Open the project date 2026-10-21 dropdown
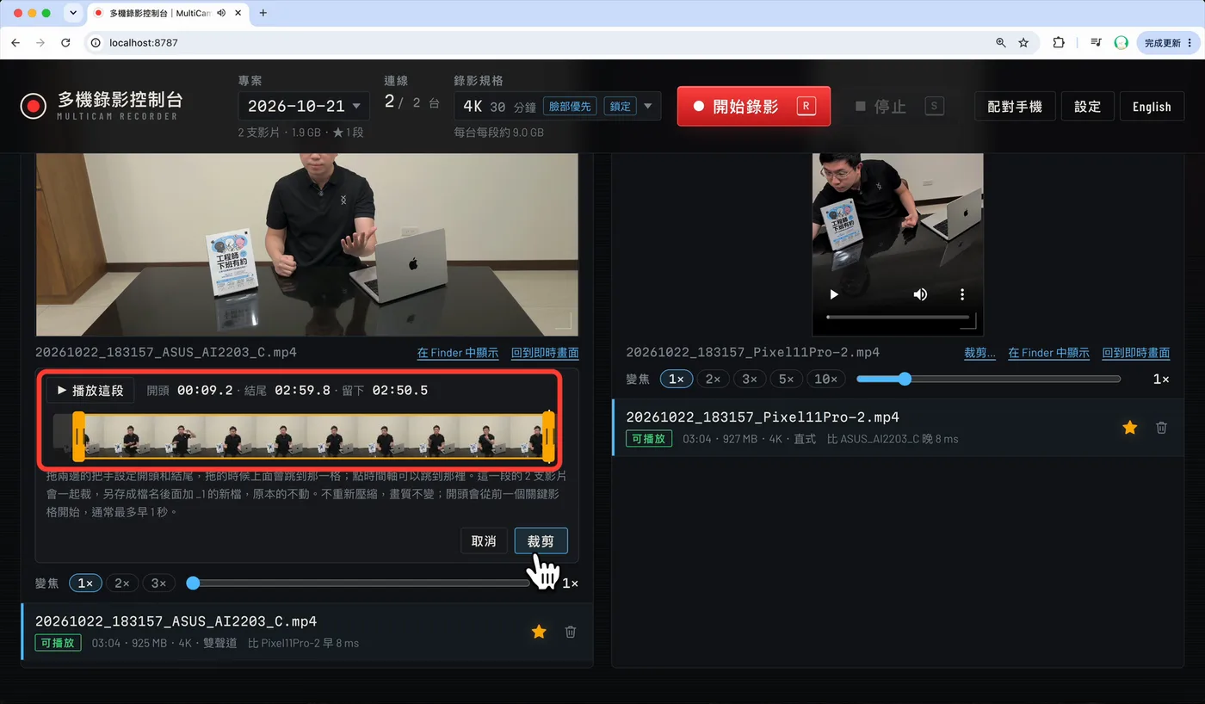This screenshot has width=1205, height=704. tap(304, 106)
